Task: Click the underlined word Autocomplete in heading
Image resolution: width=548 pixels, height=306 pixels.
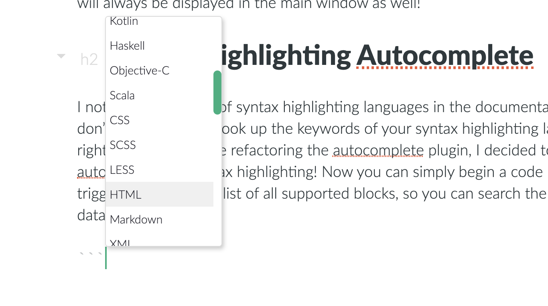Action: [445, 55]
